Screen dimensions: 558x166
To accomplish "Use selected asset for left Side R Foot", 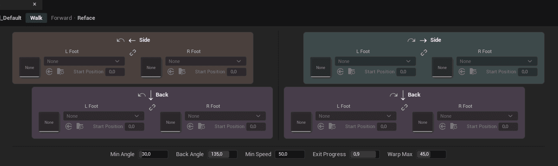I will pos(171,72).
